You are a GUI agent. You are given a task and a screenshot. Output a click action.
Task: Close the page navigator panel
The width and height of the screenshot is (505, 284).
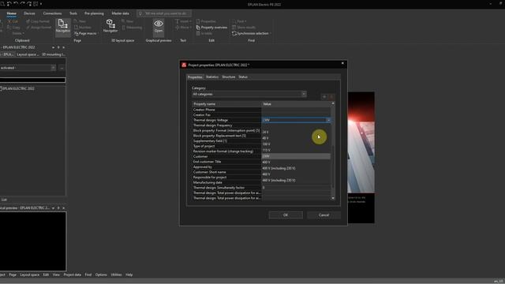point(64,47)
